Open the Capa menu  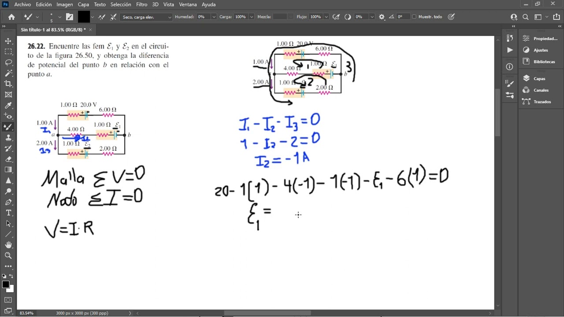83,4
